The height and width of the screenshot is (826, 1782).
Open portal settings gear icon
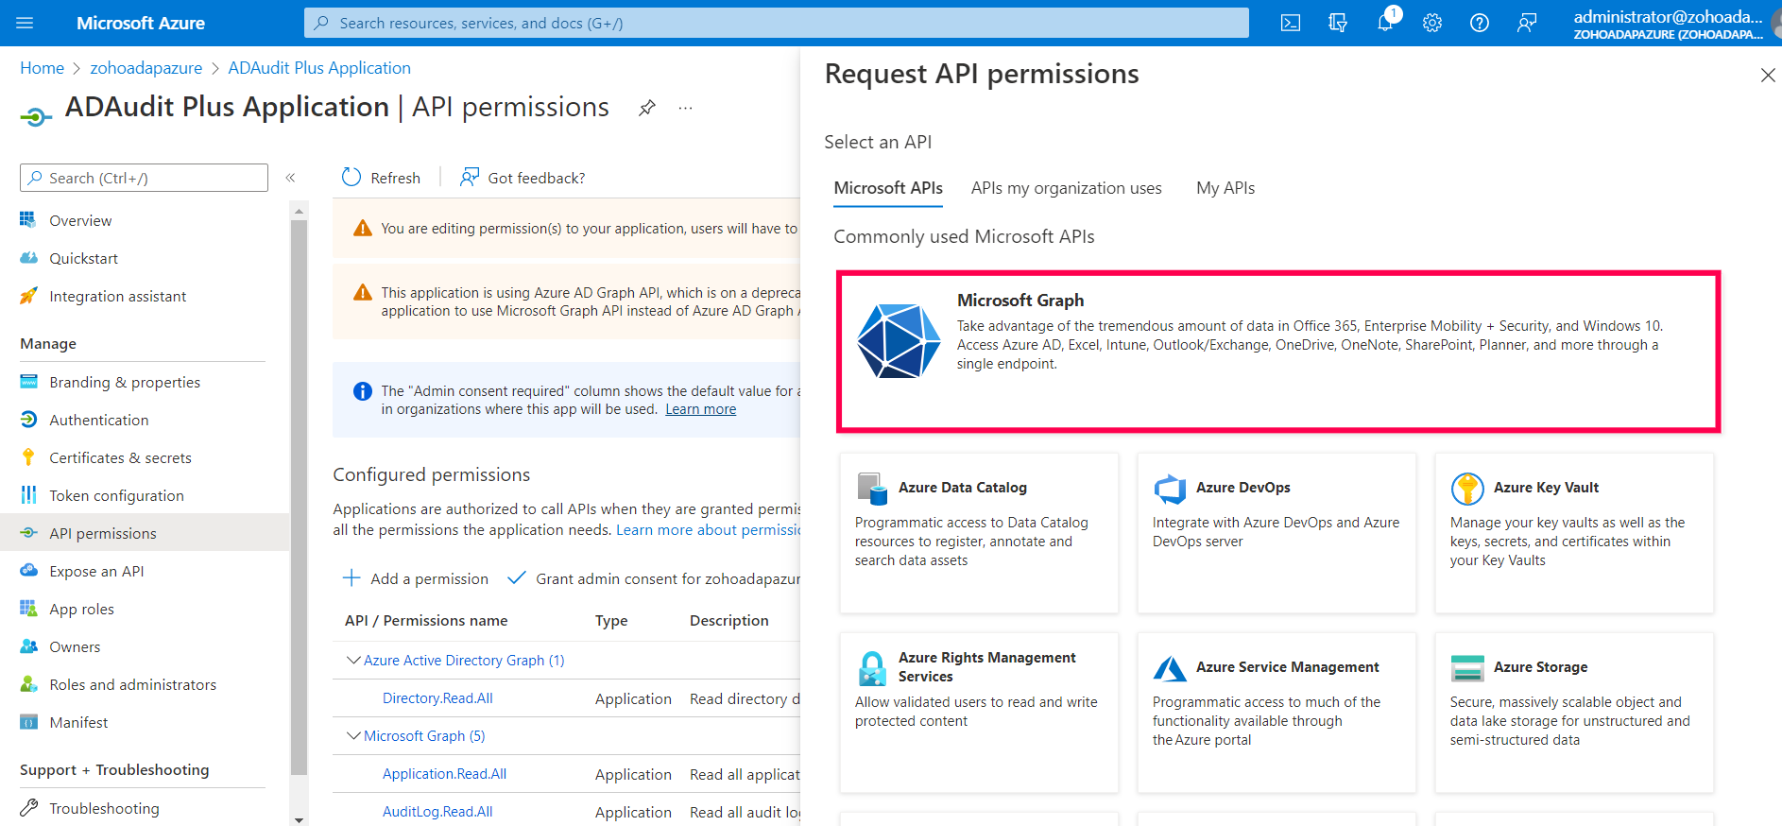click(x=1432, y=23)
